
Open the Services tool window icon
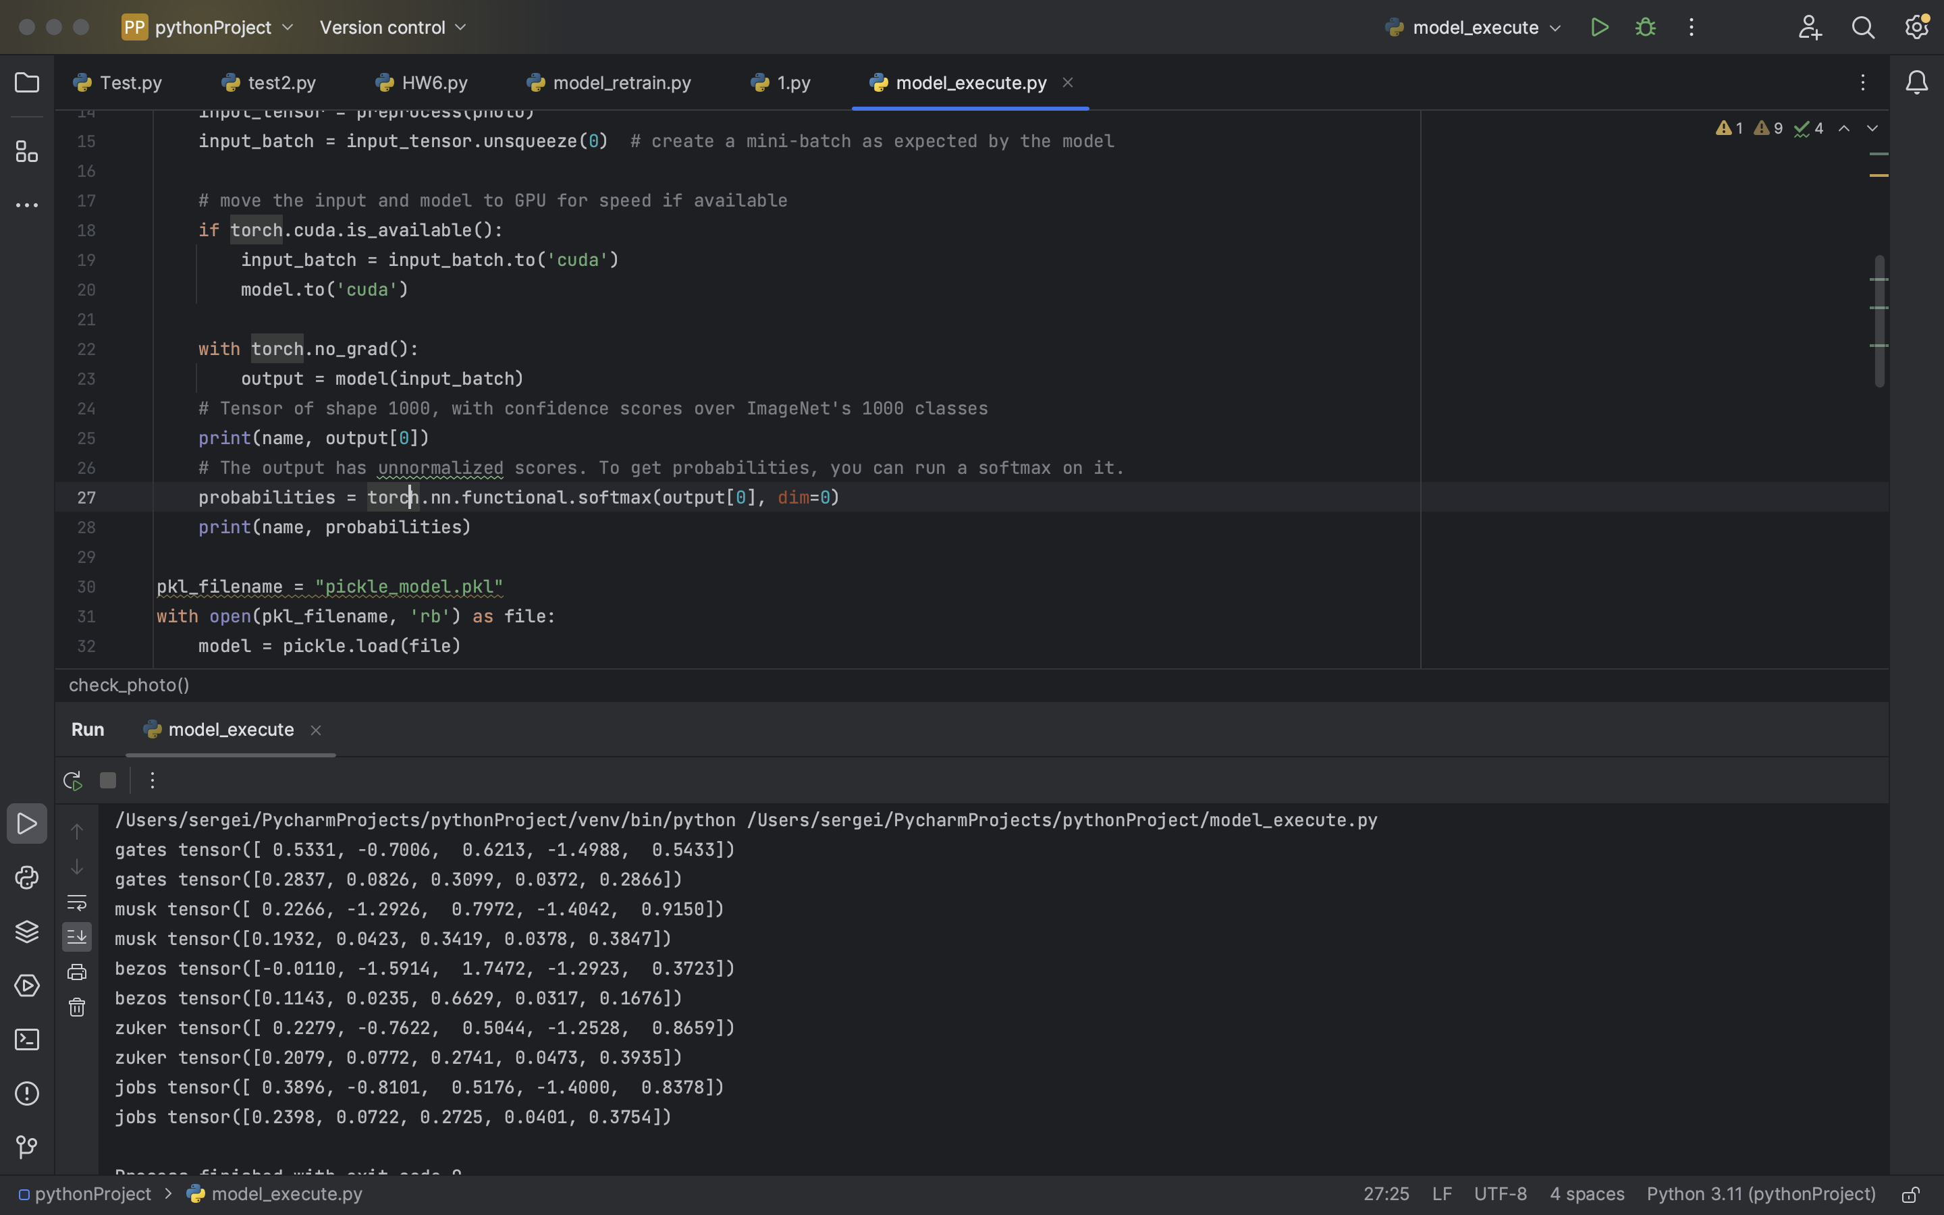click(x=26, y=986)
